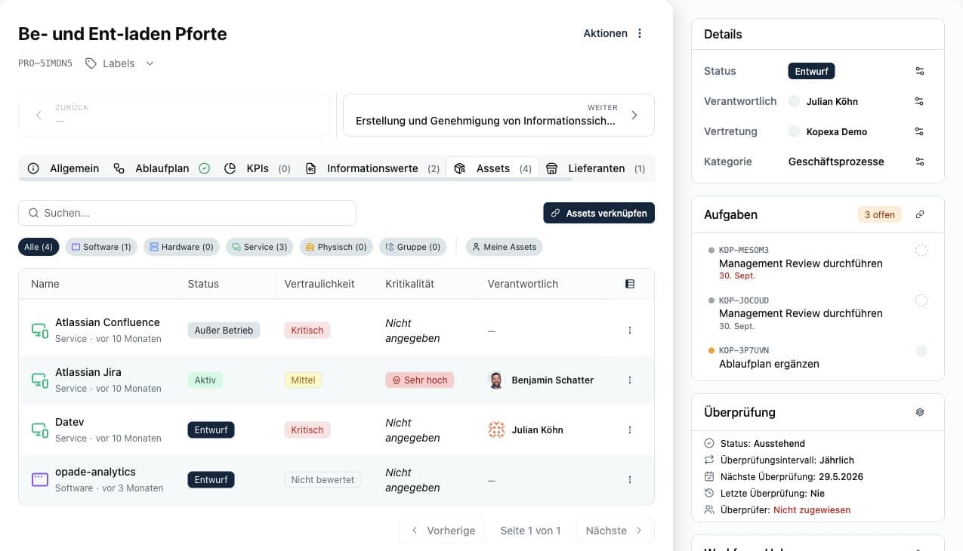
Task: Click the Nicht zugewiesen reviewer text
Action: (x=812, y=510)
